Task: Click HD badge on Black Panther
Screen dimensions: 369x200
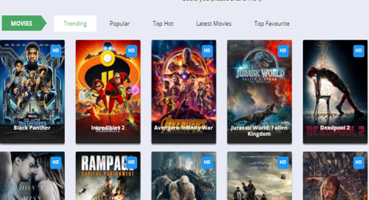Action: [x=56, y=51]
